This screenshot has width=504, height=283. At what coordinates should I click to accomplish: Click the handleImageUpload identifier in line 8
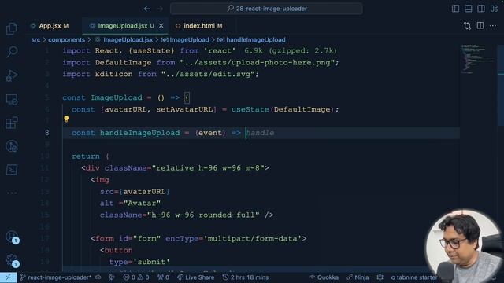click(x=140, y=133)
